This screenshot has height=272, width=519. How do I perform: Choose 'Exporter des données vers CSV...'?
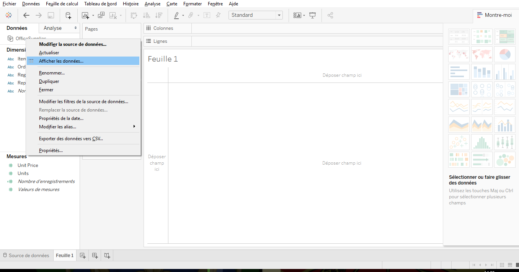(71, 139)
